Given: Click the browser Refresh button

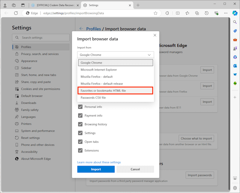Looking at the screenshot, I should tap(16, 13).
